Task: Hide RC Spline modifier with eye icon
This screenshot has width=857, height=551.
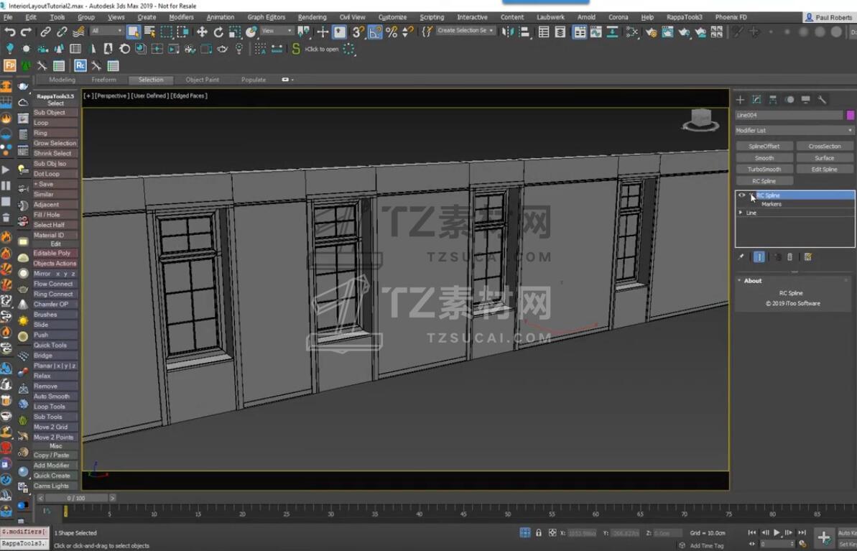Action: (741, 195)
